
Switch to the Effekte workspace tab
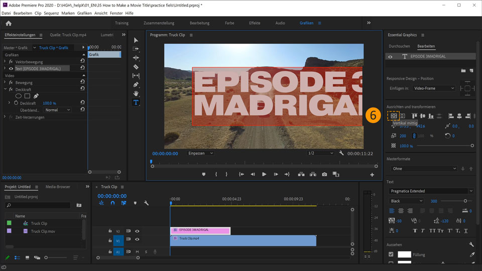click(255, 23)
